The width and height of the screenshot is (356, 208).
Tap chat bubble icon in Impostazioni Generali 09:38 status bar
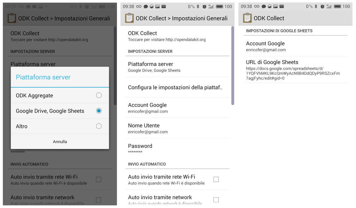click(x=146, y=7)
